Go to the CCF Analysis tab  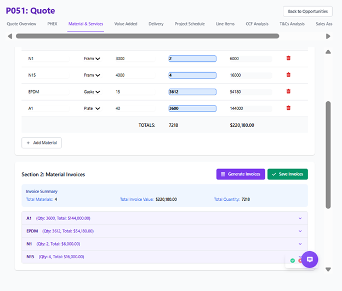257,24
